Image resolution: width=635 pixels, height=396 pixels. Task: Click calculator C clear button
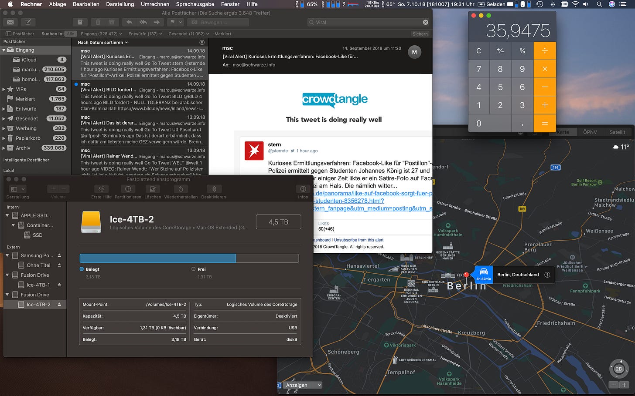pos(479,51)
